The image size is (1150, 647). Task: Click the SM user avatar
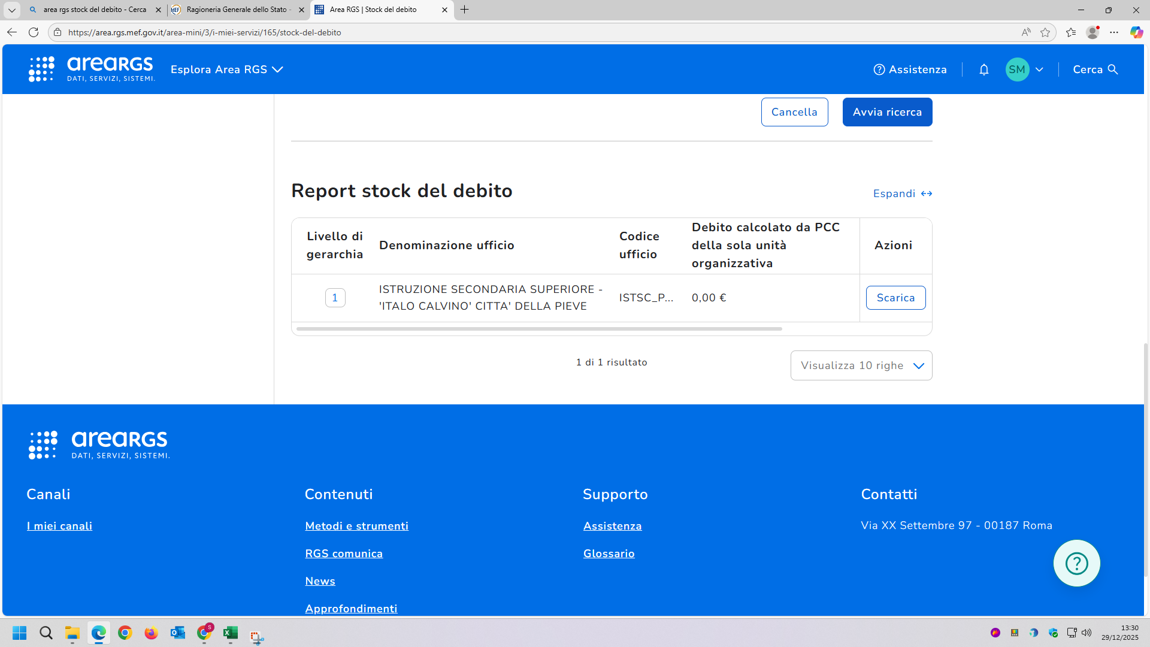(1017, 69)
